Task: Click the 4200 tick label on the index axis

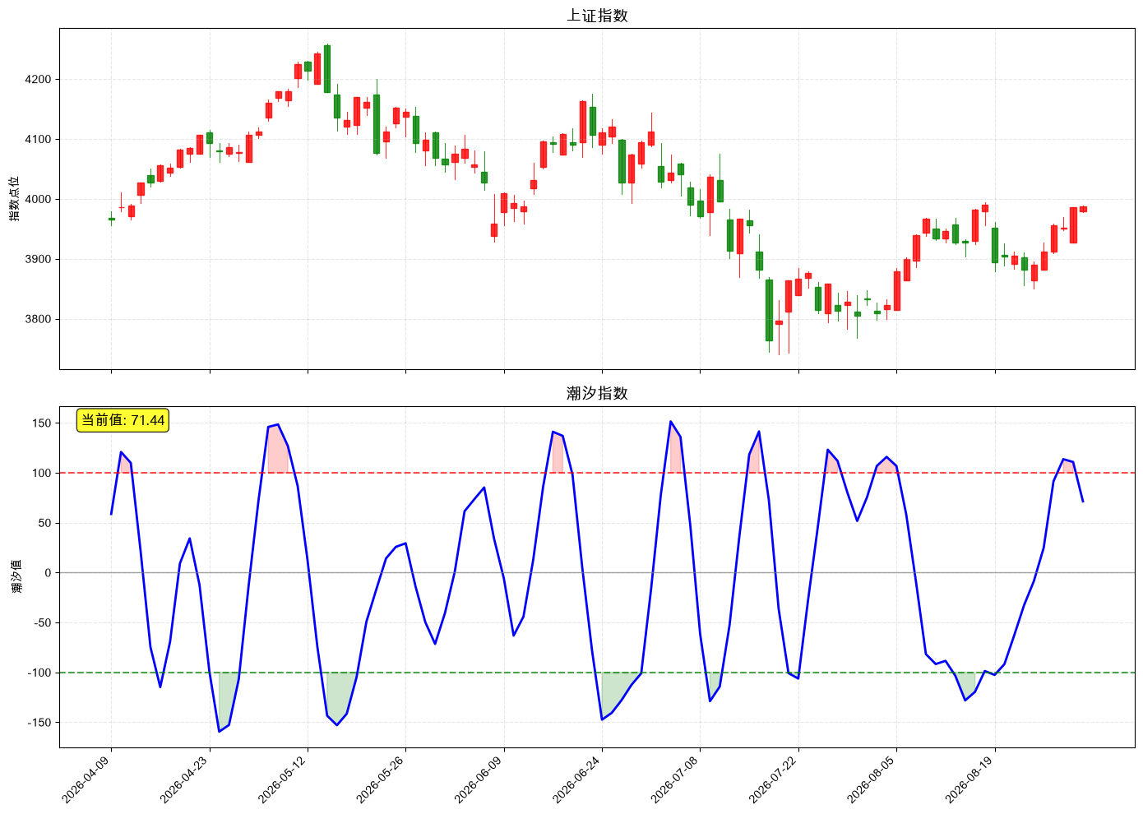Action: click(39, 80)
